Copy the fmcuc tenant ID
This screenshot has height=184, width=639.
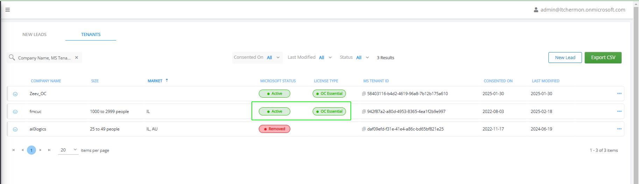[364, 112]
